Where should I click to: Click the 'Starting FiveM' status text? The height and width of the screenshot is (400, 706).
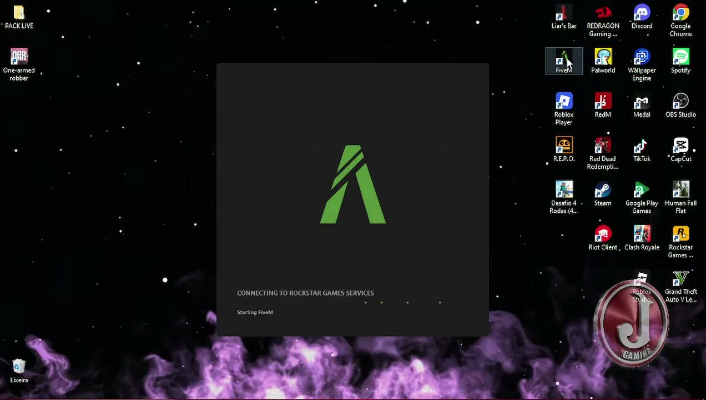[x=255, y=312]
